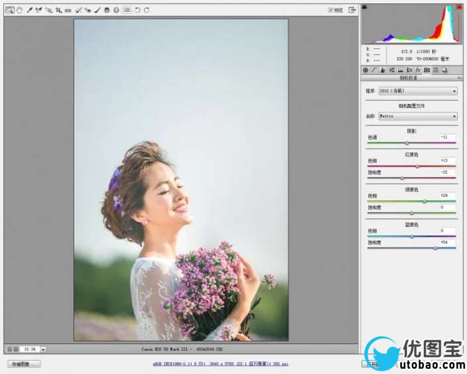The height and width of the screenshot is (374, 467).
Task: Toggle highlight clipping warning in histogram
Action: point(458,7)
